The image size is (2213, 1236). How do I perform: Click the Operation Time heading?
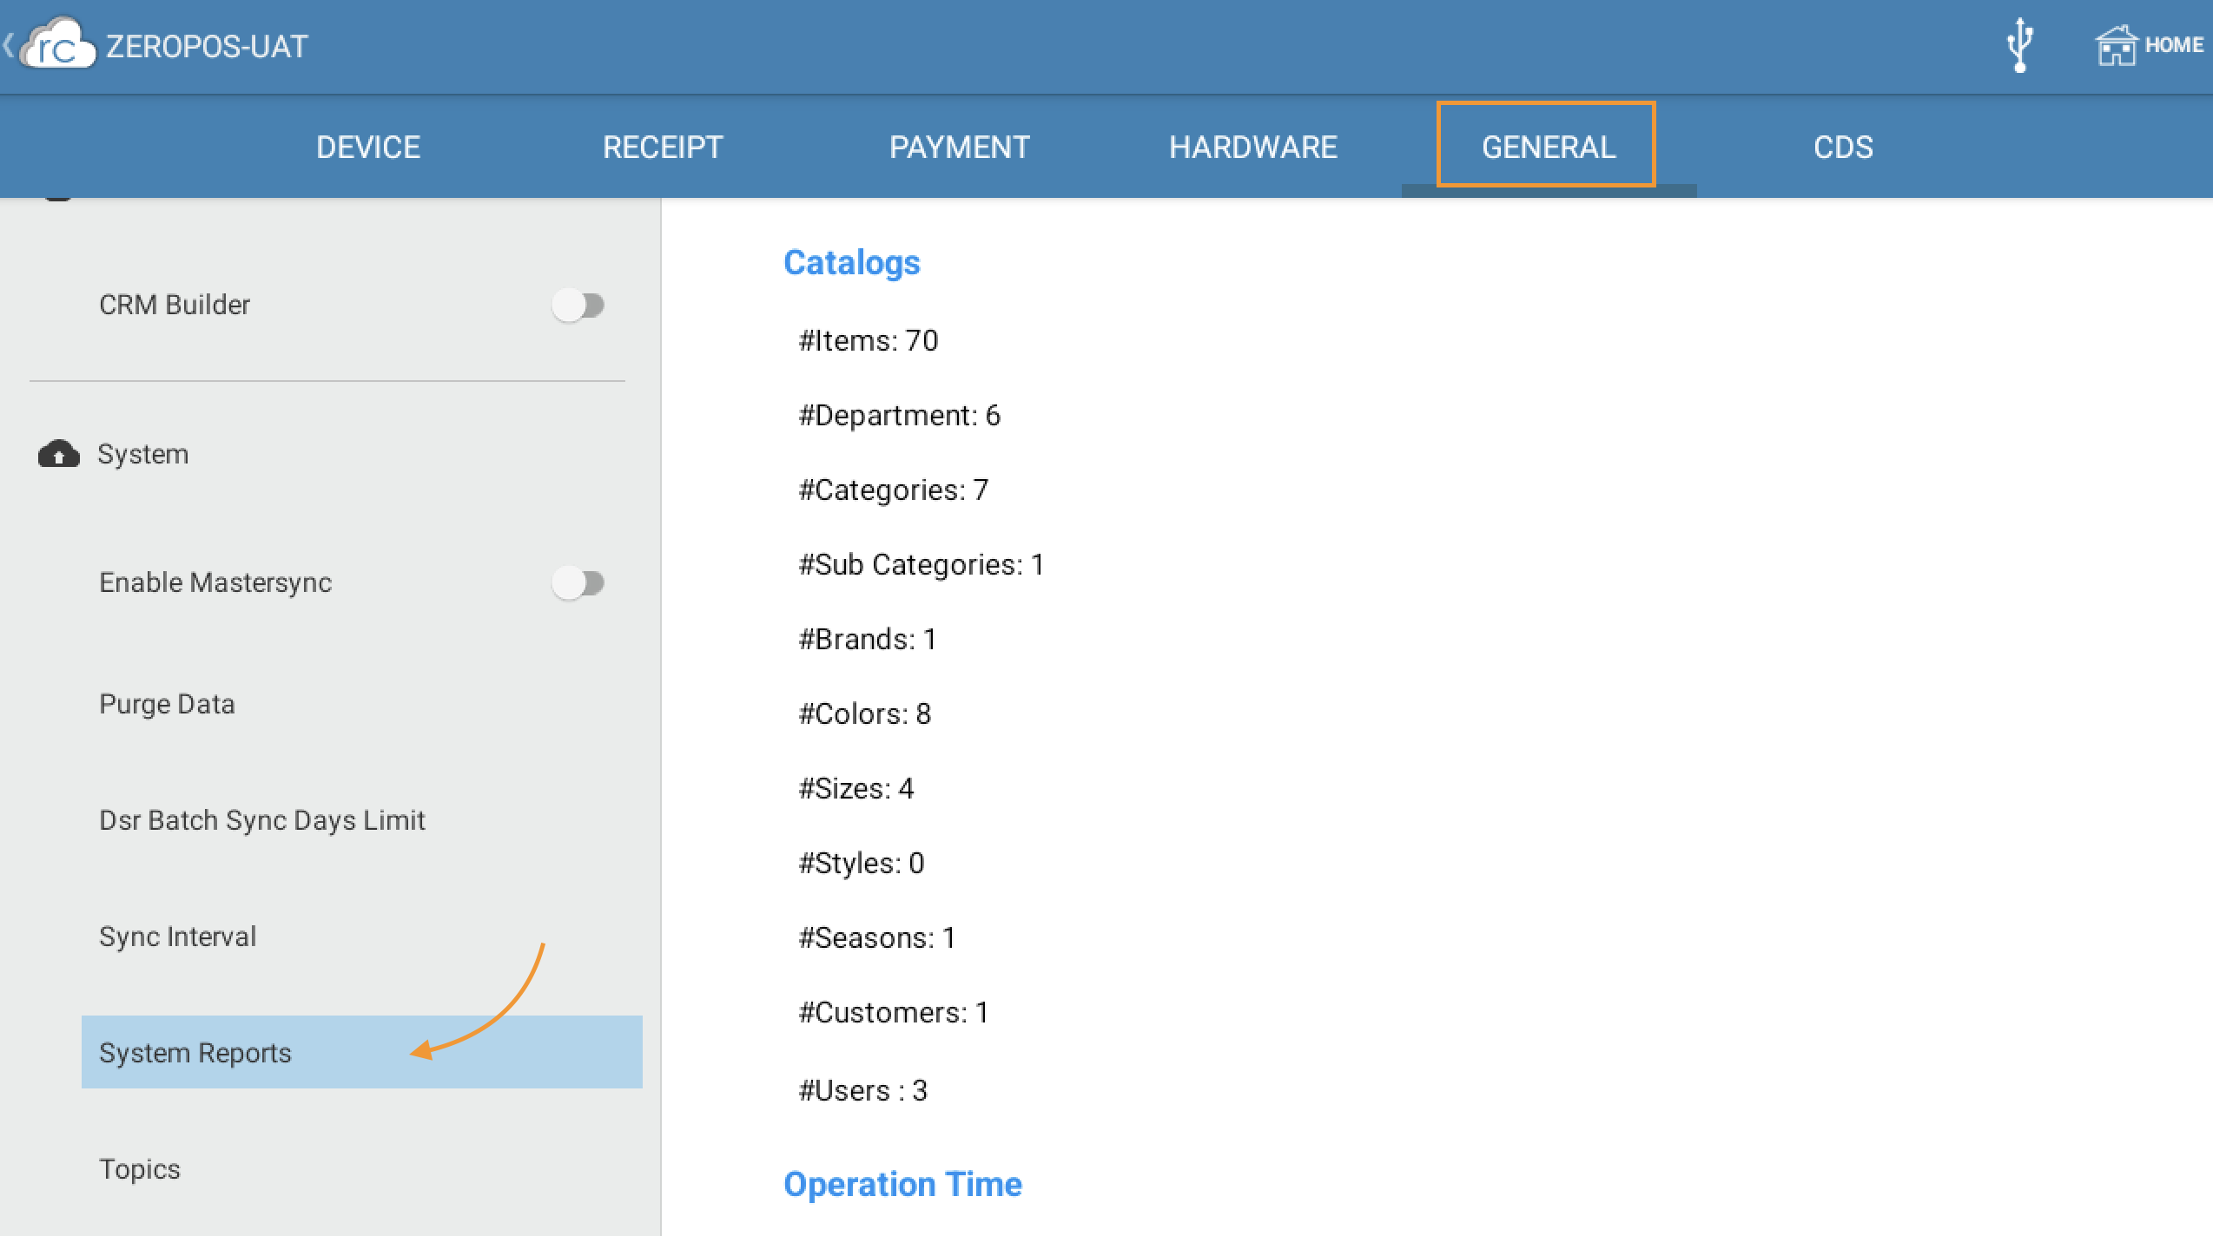(903, 1185)
